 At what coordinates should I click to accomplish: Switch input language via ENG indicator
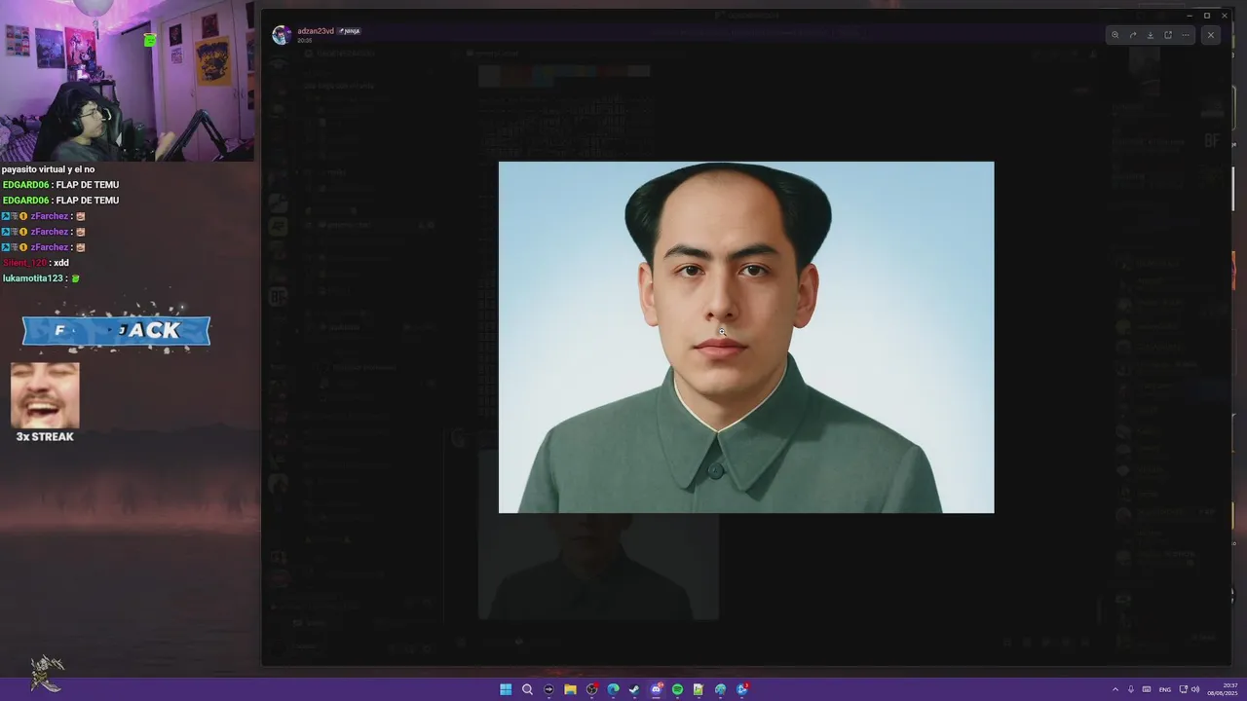click(x=1164, y=689)
